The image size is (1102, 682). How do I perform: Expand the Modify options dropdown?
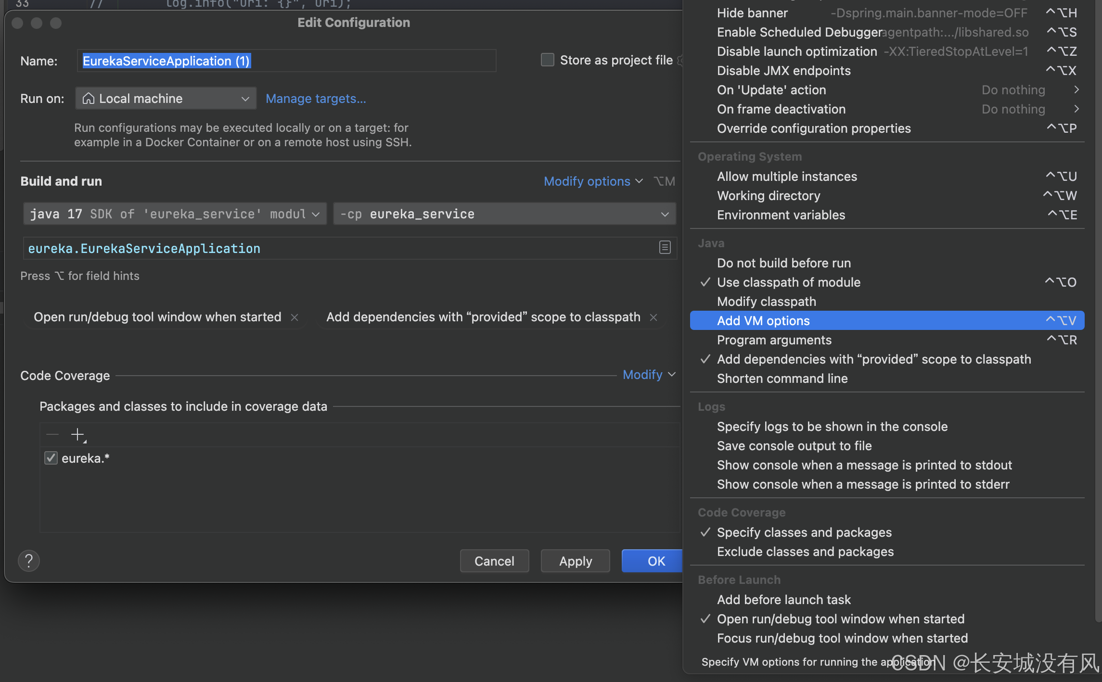(x=593, y=181)
